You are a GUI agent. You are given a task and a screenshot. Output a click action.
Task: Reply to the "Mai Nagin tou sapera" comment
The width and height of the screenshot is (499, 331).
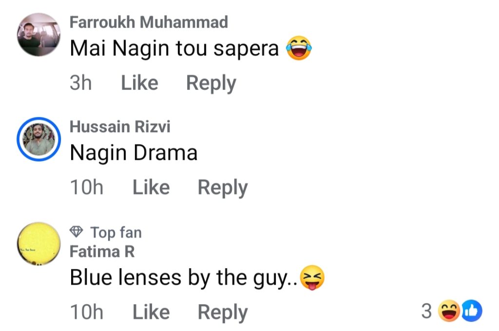point(211,83)
